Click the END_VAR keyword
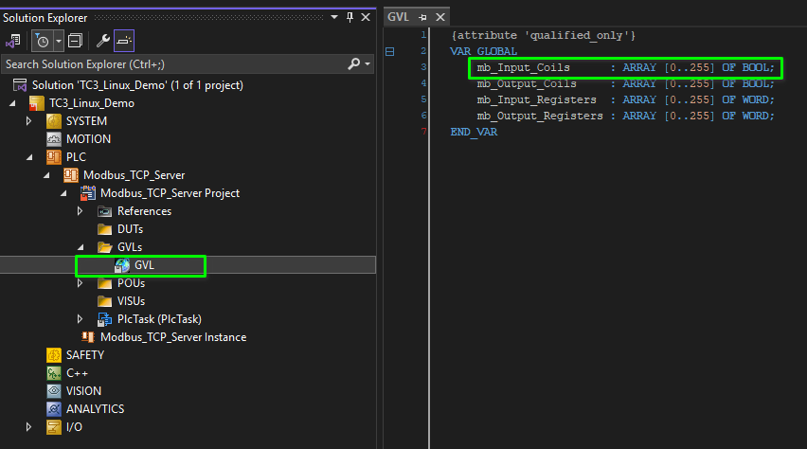The image size is (807, 449). coord(474,132)
